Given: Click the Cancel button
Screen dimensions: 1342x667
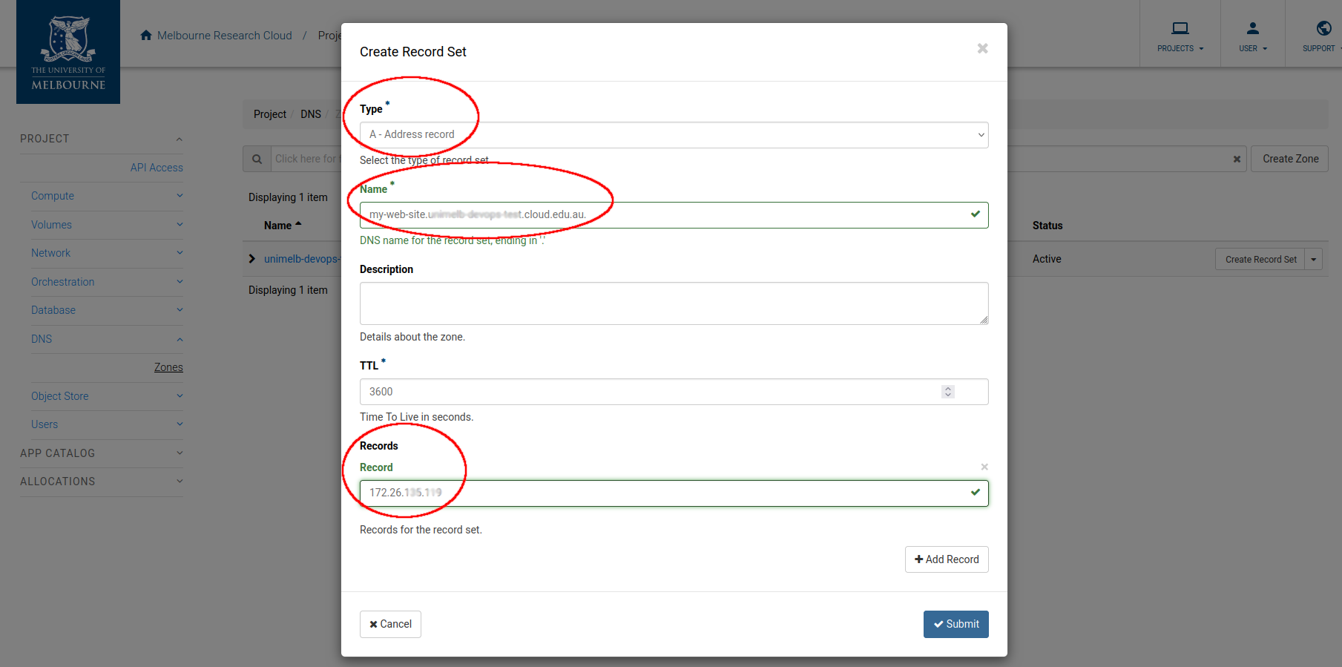Looking at the screenshot, I should (390, 624).
